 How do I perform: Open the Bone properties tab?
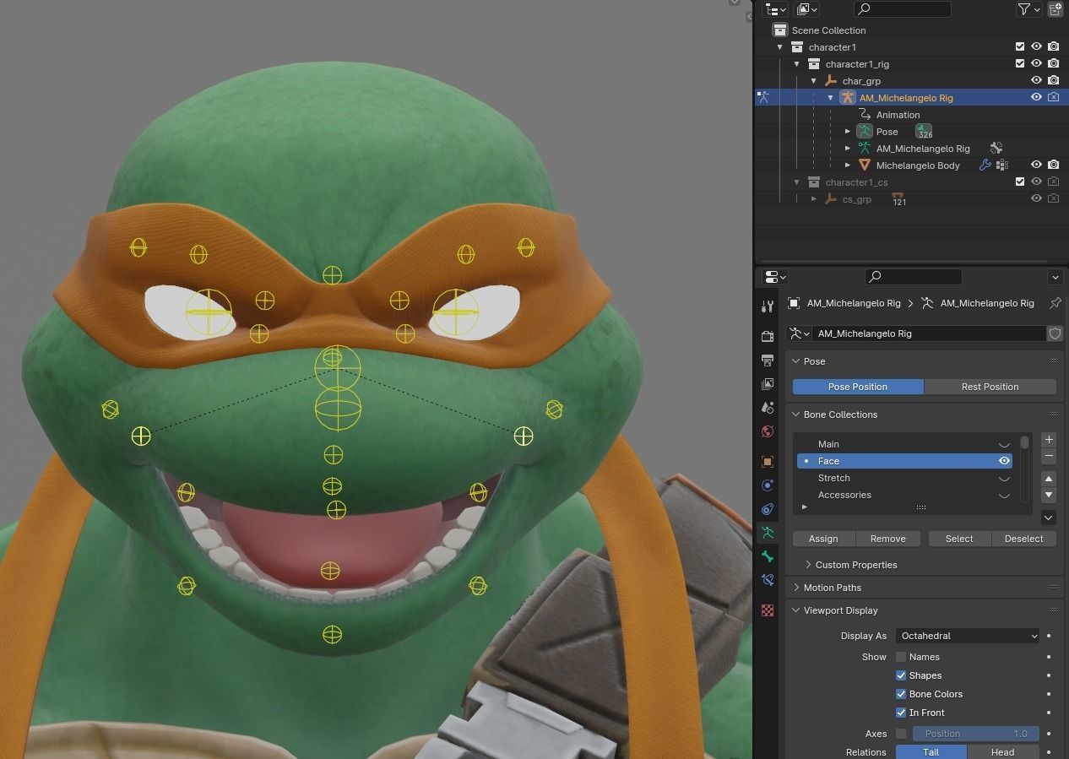pyautogui.click(x=768, y=556)
